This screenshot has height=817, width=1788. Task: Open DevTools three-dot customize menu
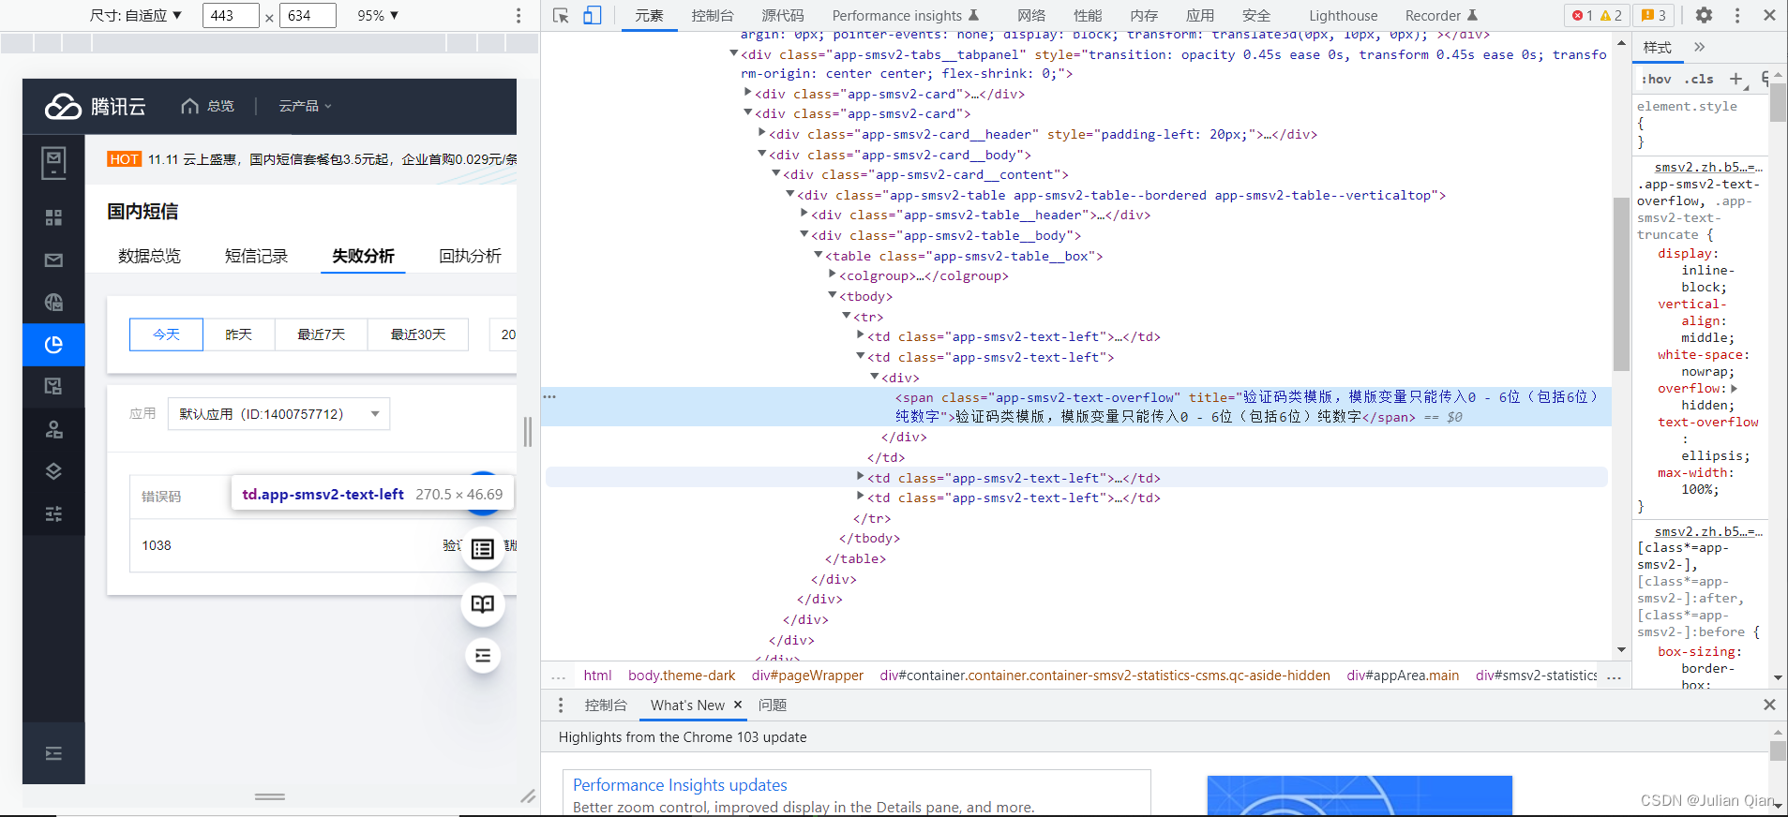1737,15
